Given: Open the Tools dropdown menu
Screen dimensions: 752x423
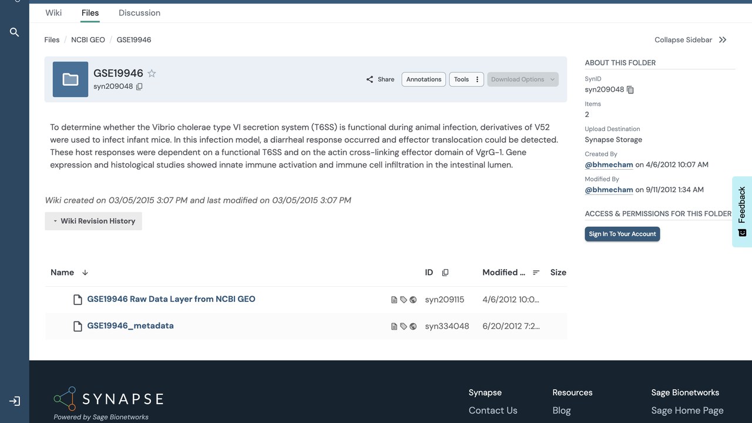Looking at the screenshot, I should click(466, 79).
